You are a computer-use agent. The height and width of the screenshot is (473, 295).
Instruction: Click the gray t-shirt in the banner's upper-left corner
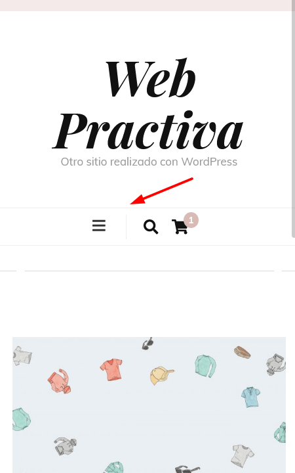[22, 355]
